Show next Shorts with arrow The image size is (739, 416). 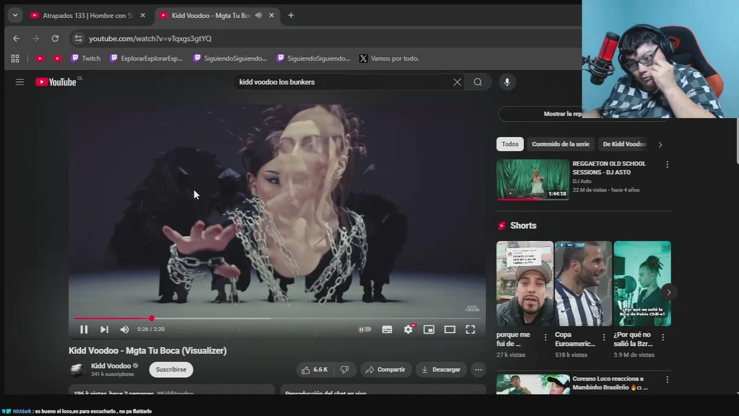point(668,292)
